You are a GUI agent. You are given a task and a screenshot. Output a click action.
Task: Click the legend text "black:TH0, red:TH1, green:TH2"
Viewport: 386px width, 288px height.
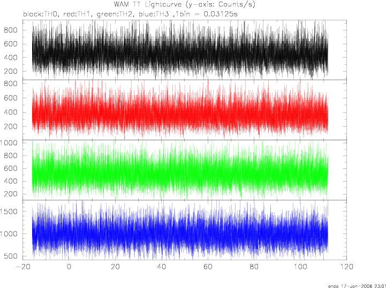(78, 14)
